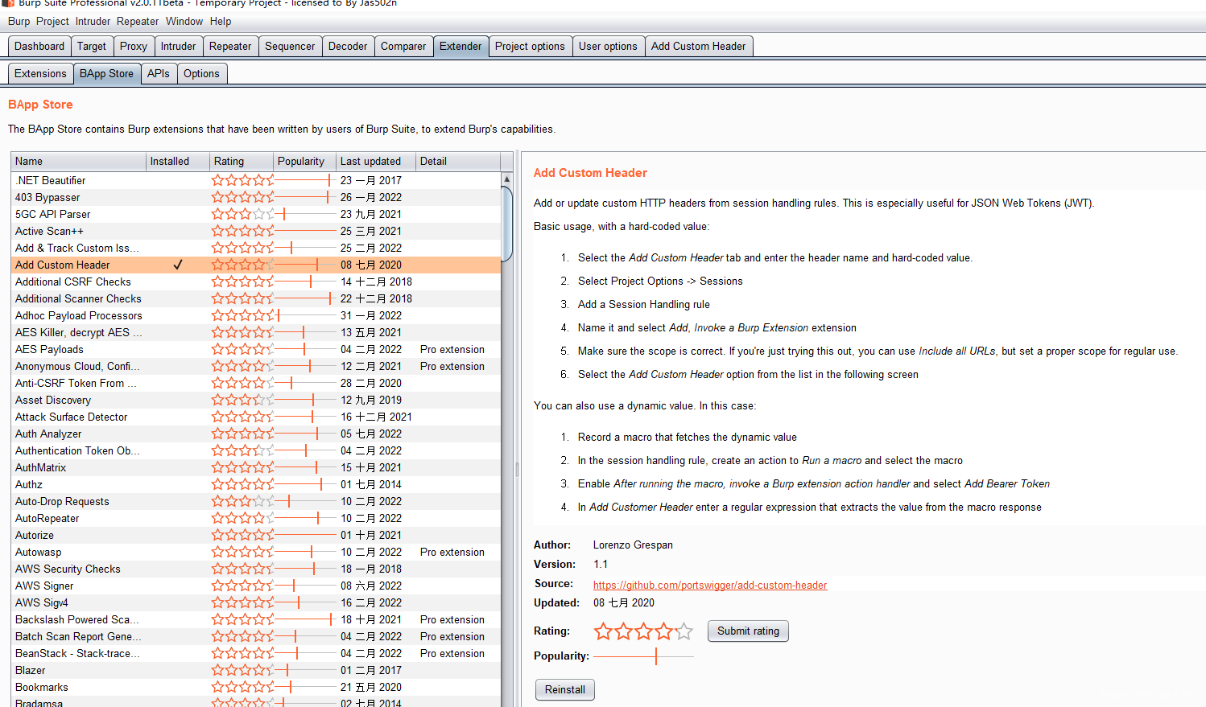Viewport: 1206px width, 707px height.
Task: Select the Adhoc Payload Processors row
Action: 256,315
